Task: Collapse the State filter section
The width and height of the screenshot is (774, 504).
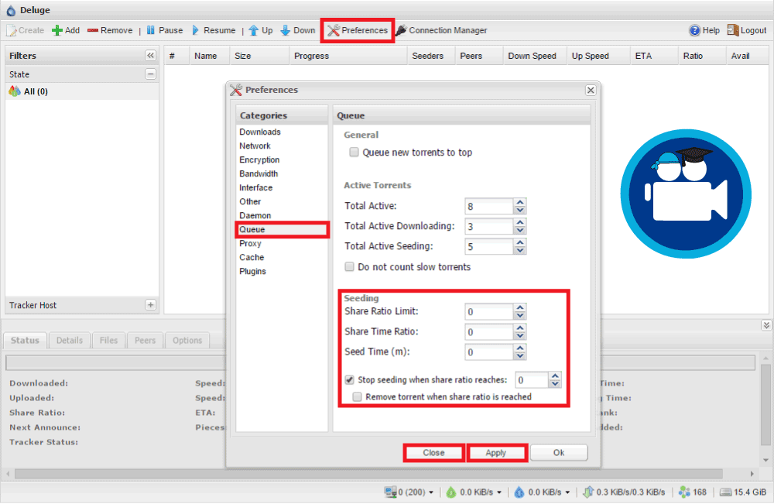Action: tap(151, 74)
